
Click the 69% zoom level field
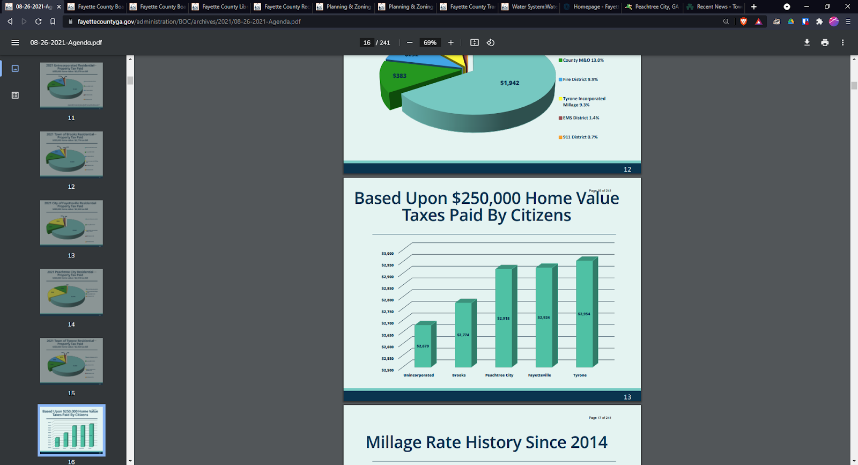click(430, 42)
